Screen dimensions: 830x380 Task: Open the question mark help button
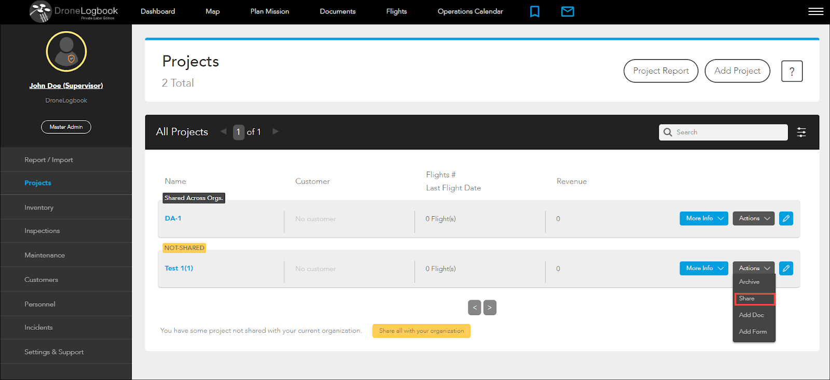click(x=792, y=71)
